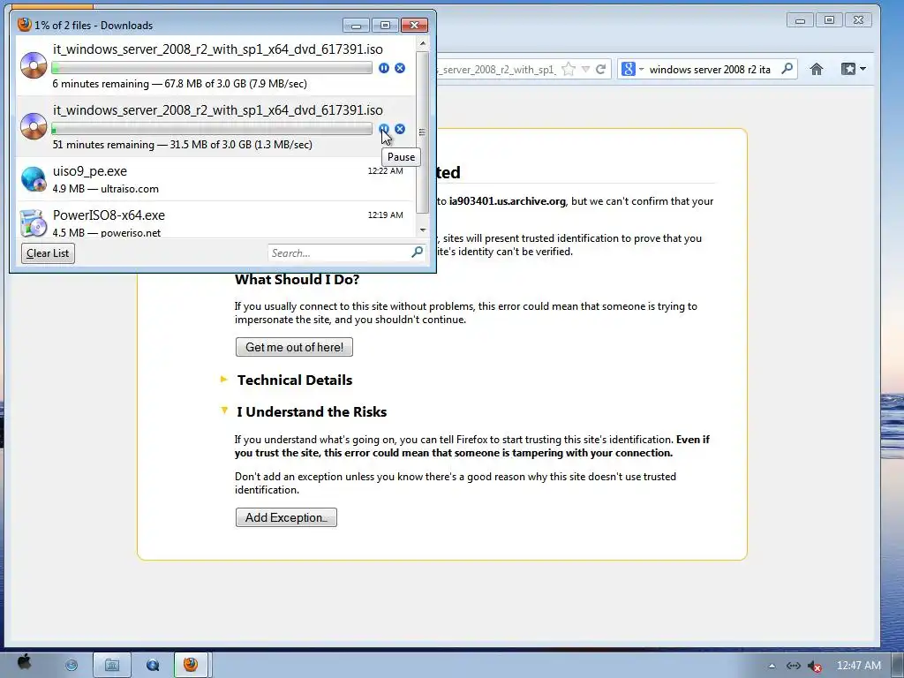This screenshot has width=904, height=678.
Task: Select the PowerISO8-x64.exe download entry
Action: (215, 220)
